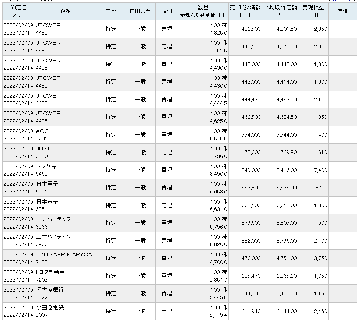Select the 実現損益[円] column header
The image size is (358, 322).
pyautogui.click(x=313, y=11)
